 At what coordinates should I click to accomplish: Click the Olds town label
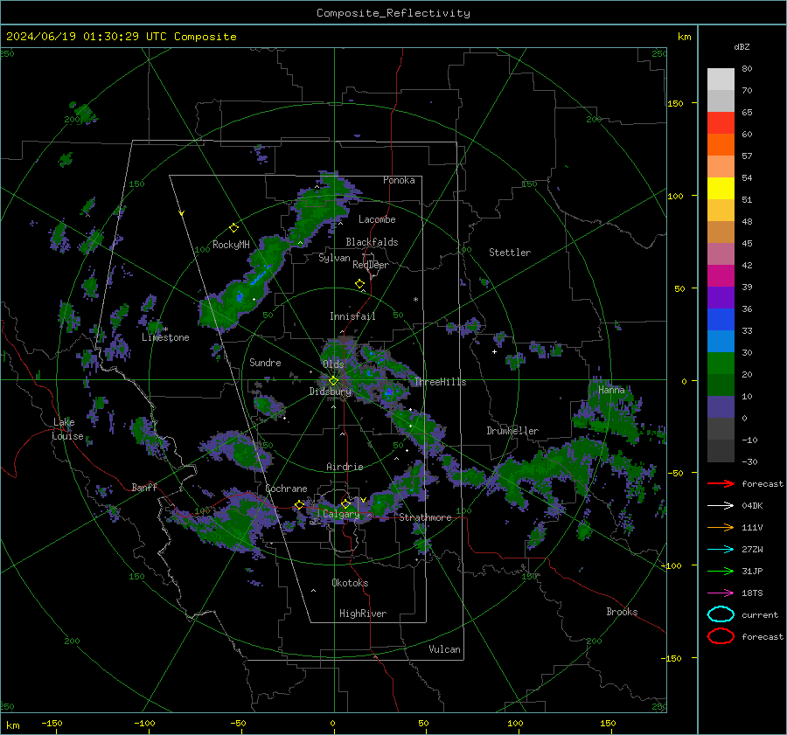(333, 364)
